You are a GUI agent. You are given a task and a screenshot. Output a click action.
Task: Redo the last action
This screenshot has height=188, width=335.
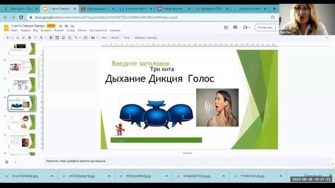coord(23,38)
